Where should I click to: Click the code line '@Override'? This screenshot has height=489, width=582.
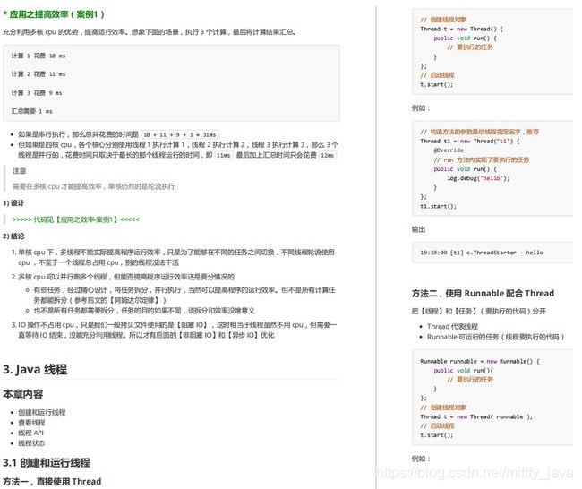click(x=449, y=150)
